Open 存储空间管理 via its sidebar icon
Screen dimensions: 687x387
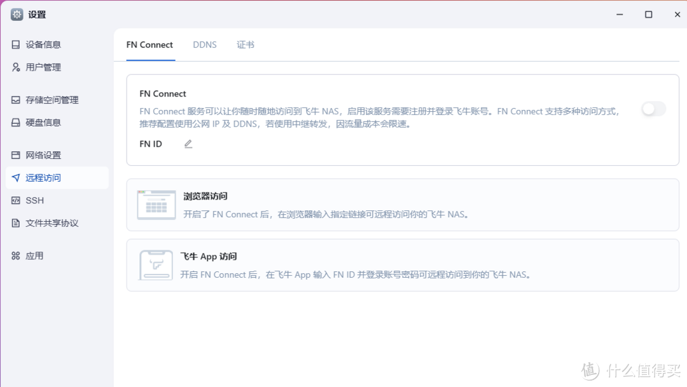[17, 100]
